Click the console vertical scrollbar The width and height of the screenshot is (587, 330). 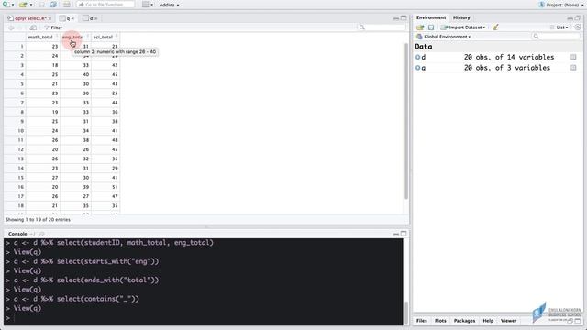[x=406, y=313]
